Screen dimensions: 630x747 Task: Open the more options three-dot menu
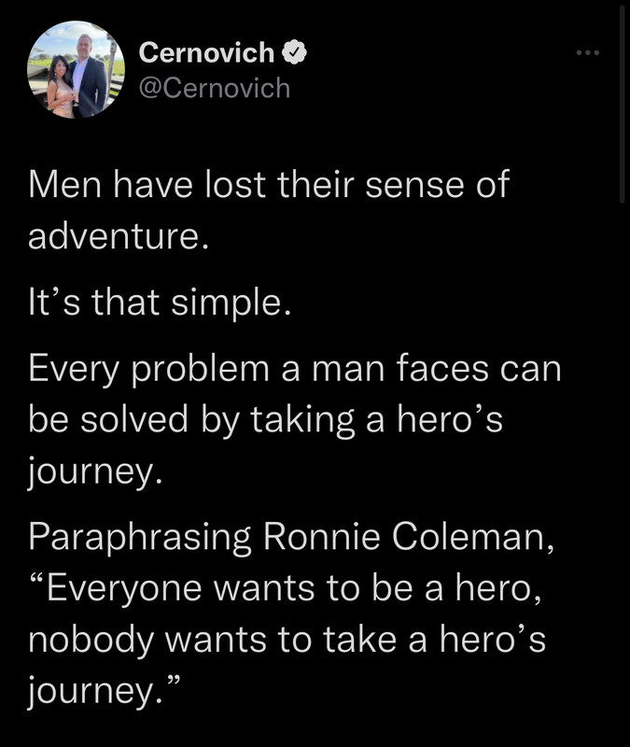pyautogui.click(x=588, y=53)
